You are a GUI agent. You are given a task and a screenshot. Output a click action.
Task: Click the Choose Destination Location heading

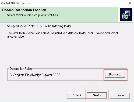pyautogui.click(x=24, y=10)
